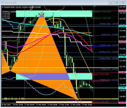
Task: Click the 120.855 value on price scale
Action: 122,96
